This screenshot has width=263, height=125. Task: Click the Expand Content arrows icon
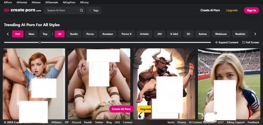click(216, 42)
